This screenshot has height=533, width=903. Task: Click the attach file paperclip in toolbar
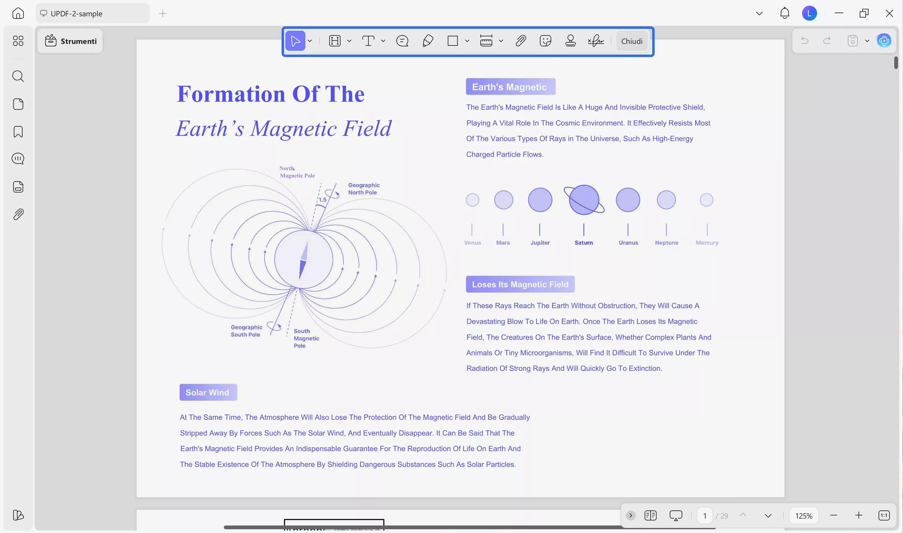click(520, 41)
